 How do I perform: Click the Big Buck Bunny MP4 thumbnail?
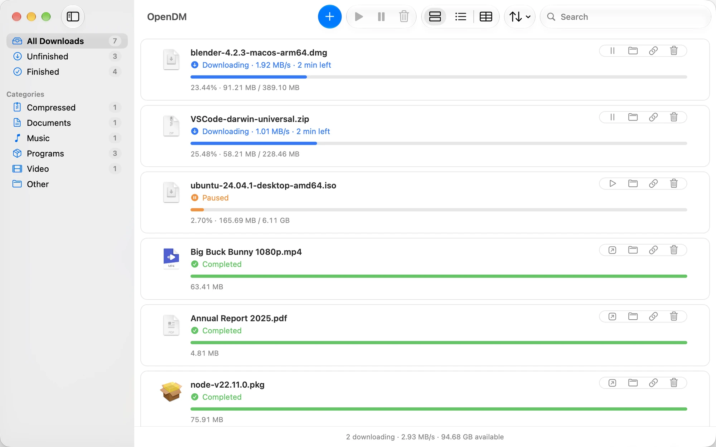point(171,259)
